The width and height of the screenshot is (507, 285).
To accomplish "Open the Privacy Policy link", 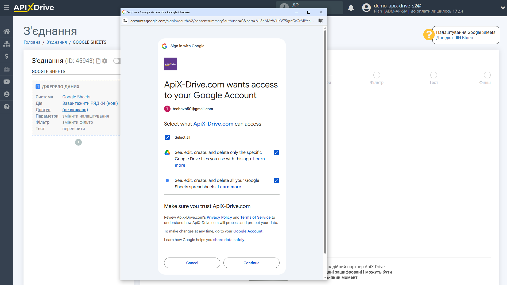I will (219, 218).
